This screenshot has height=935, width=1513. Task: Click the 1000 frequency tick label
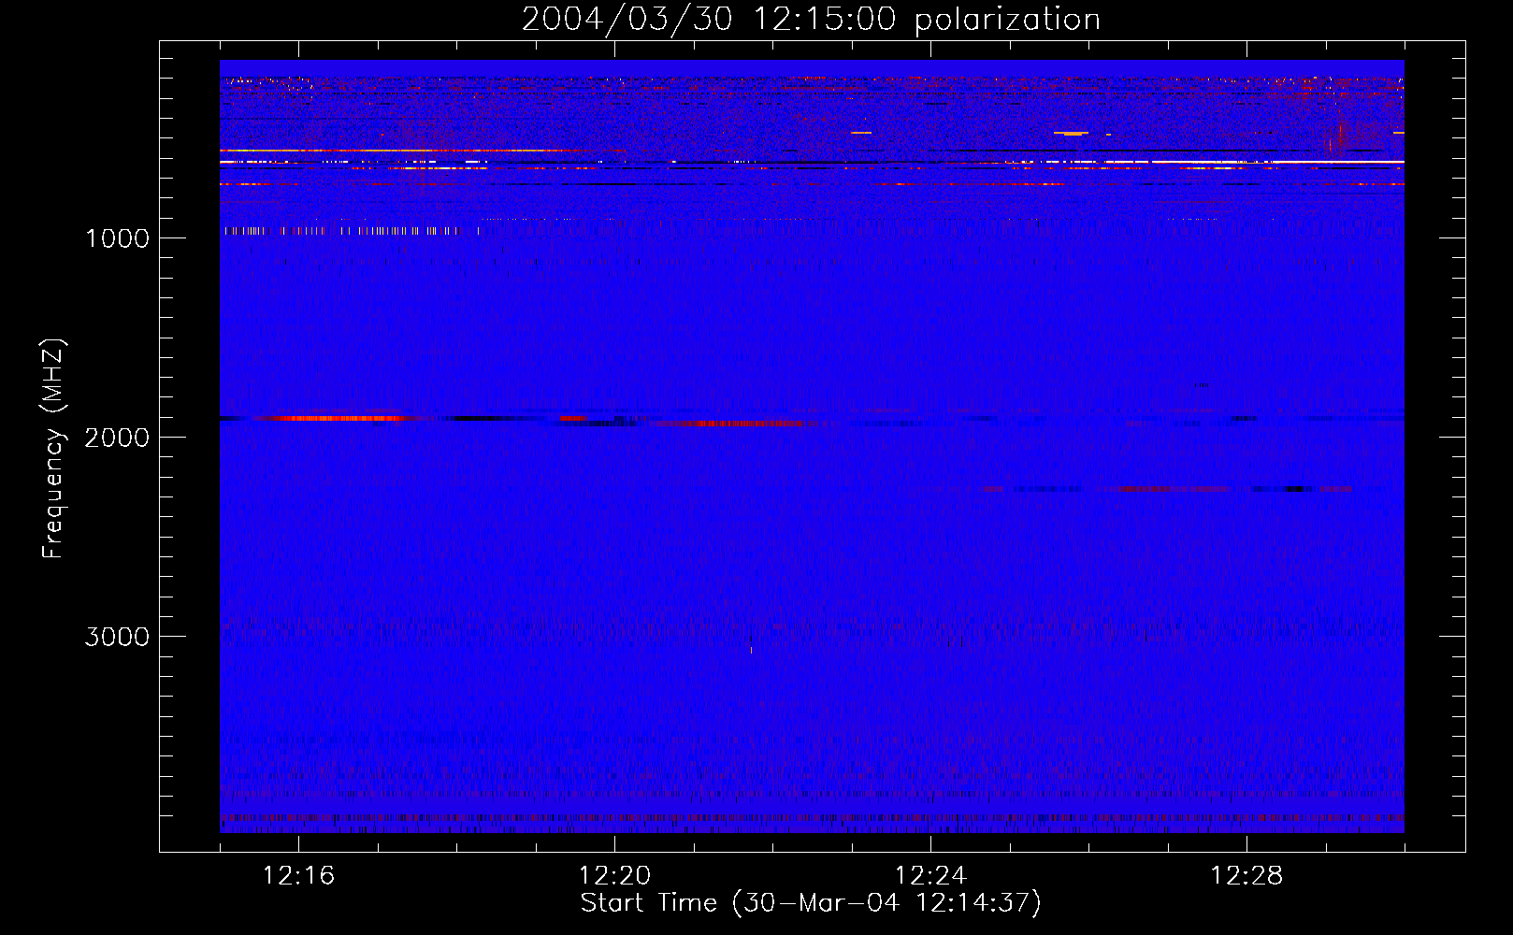(118, 238)
